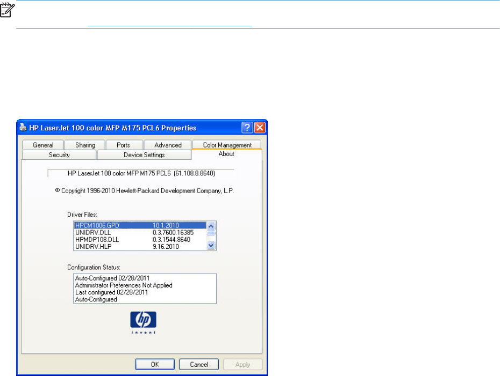
Task: Select the Ports tab
Action: tap(123, 145)
